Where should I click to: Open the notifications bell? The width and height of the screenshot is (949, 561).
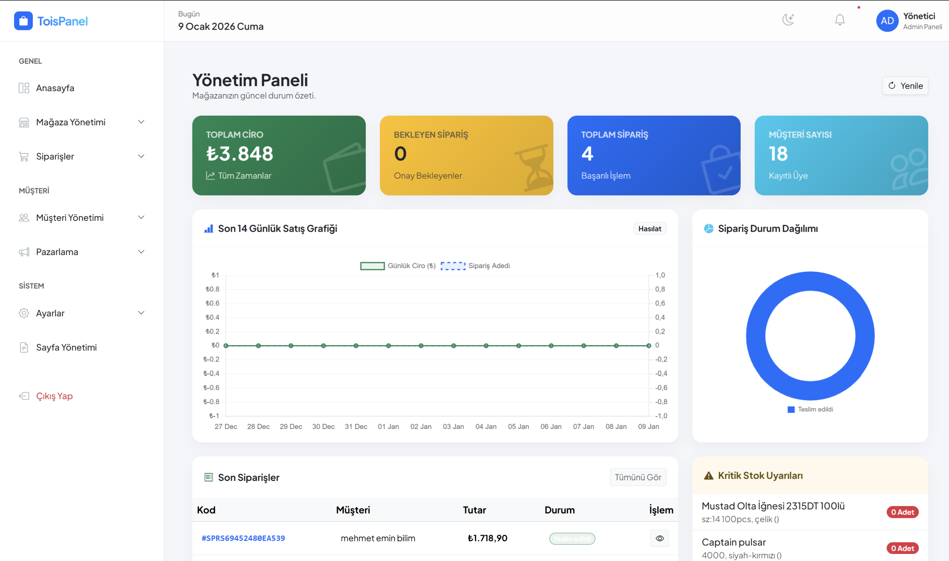(839, 20)
